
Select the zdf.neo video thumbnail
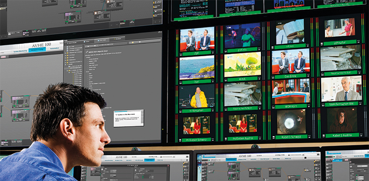[x=290, y=32]
